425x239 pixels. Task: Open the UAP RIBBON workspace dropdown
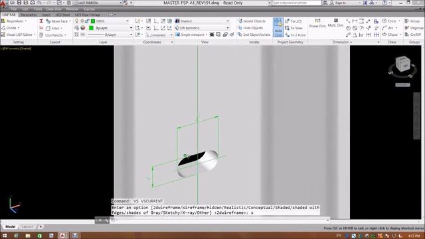(98, 3)
